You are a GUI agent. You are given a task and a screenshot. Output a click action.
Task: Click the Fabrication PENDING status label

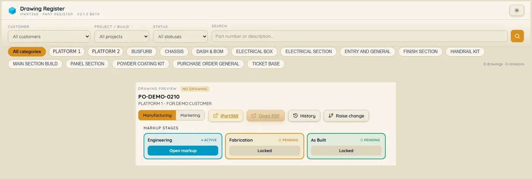(x=288, y=140)
